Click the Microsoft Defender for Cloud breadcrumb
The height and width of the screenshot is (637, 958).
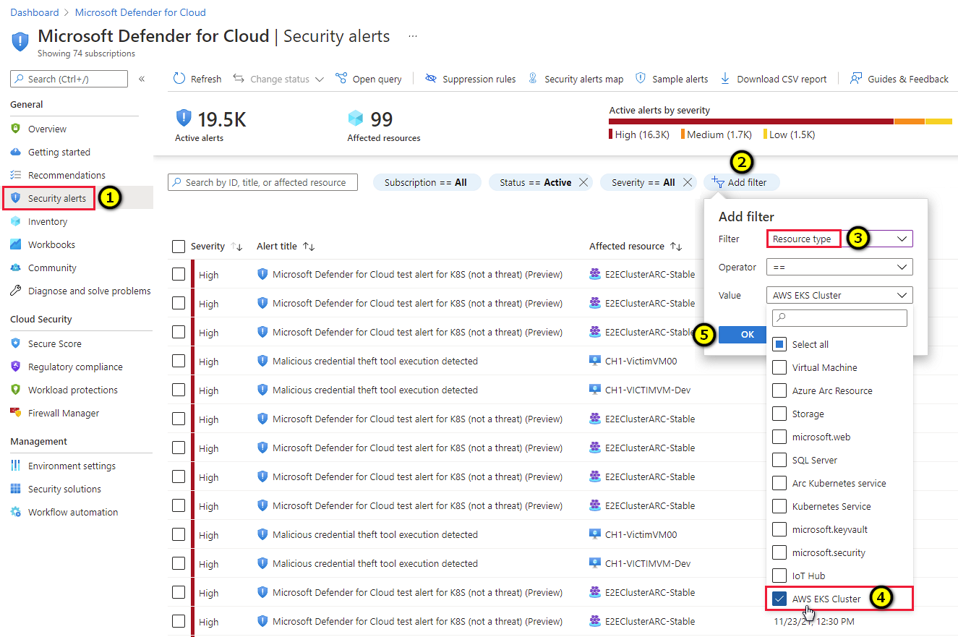coord(140,12)
